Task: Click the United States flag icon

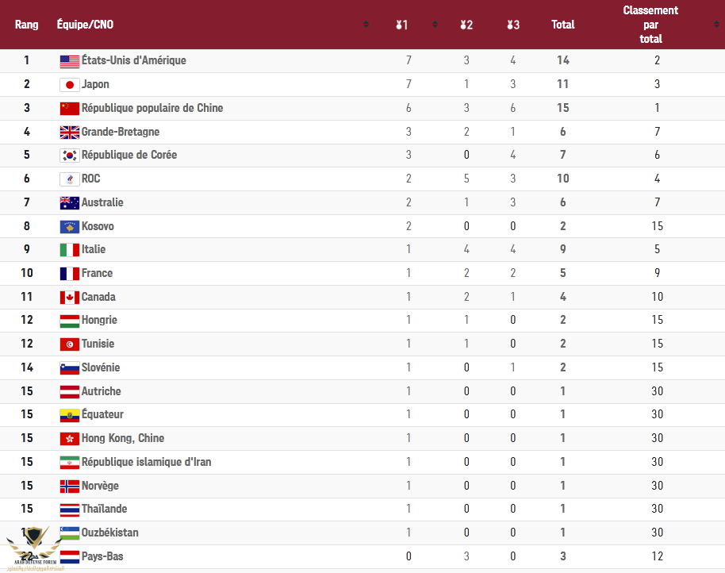Action: (69, 62)
